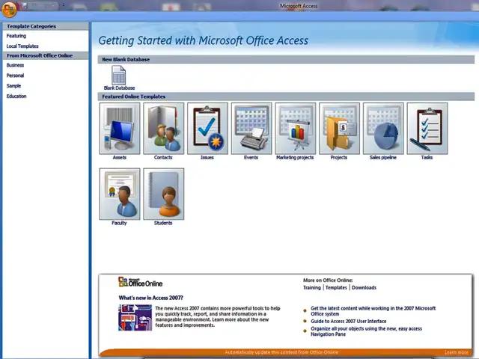
Task: Open the Sample online category
Action: coord(13,86)
